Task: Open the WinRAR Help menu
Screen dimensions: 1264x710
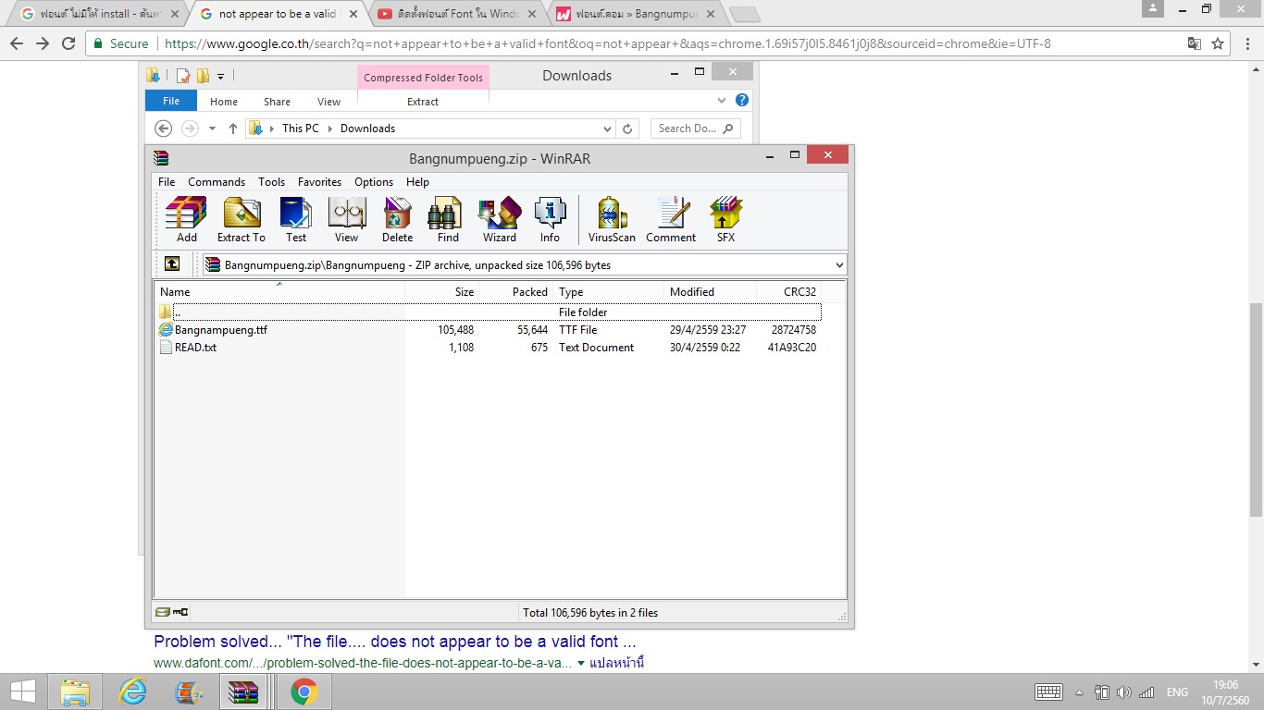Action: point(417,182)
